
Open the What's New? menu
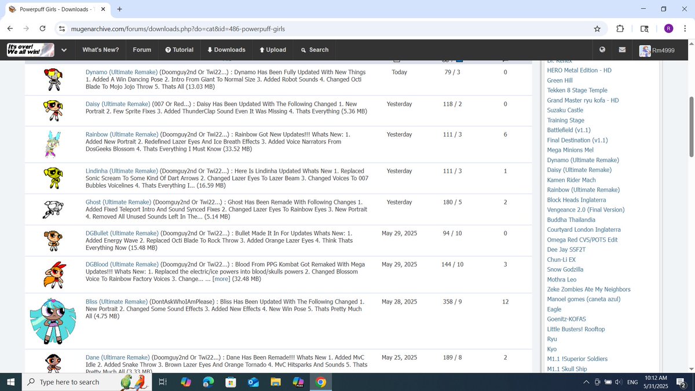pyautogui.click(x=101, y=50)
